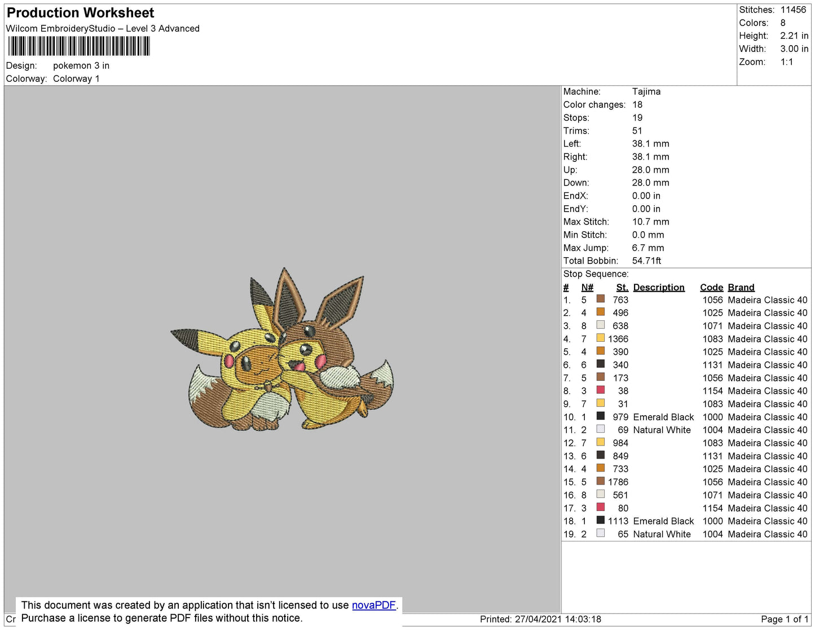Click the barcode under the worksheet title
Viewport: 815px width, 630px height.
point(79,46)
